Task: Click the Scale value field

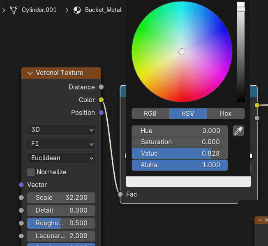Action: coord(61,197)
